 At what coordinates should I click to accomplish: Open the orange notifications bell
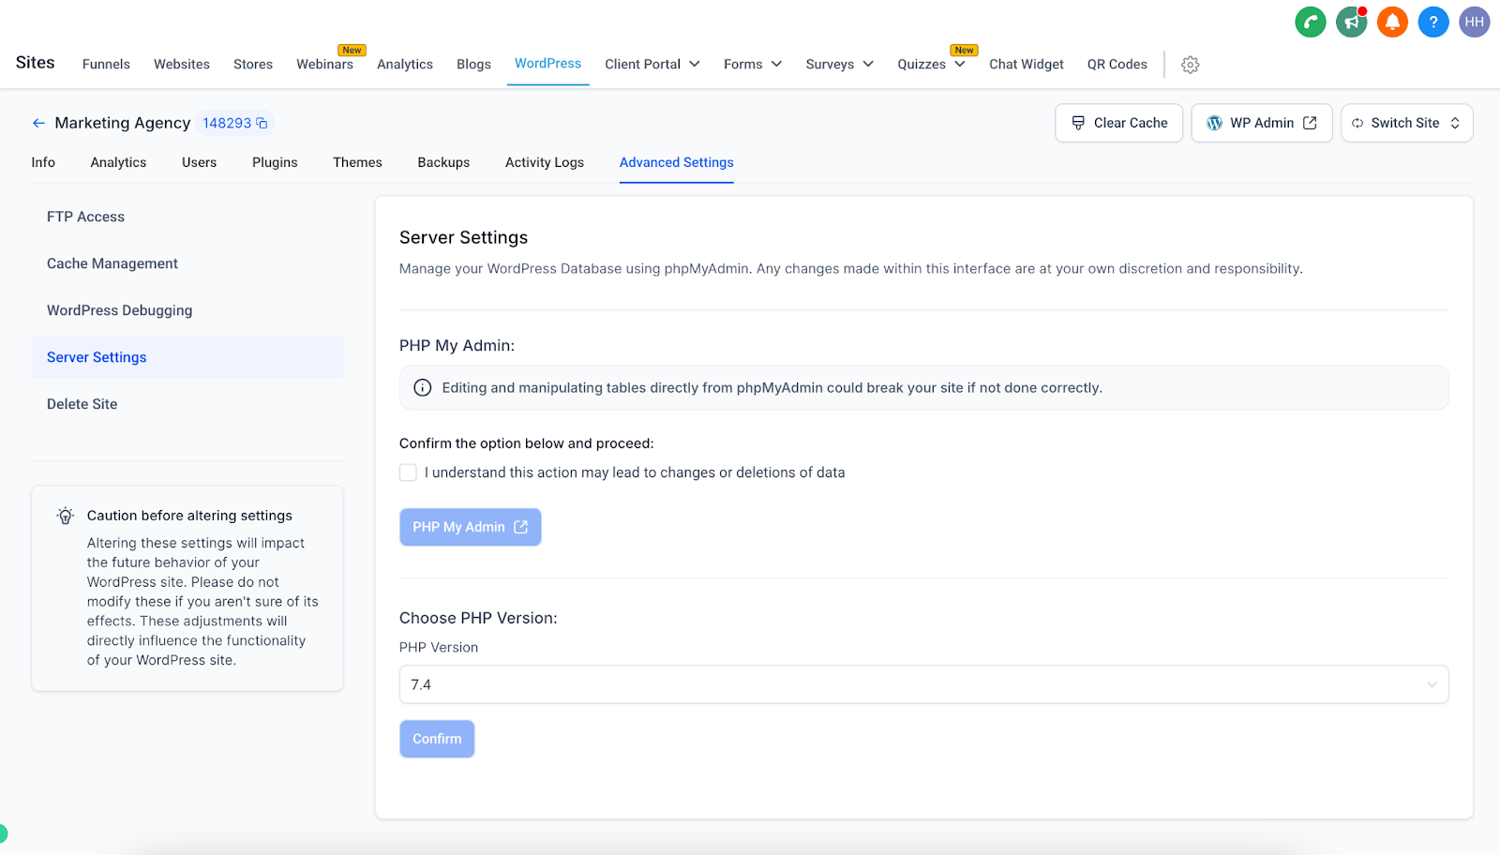pos(1392,22)
